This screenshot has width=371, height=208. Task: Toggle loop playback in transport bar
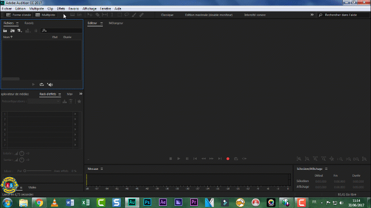pos(236,159)
